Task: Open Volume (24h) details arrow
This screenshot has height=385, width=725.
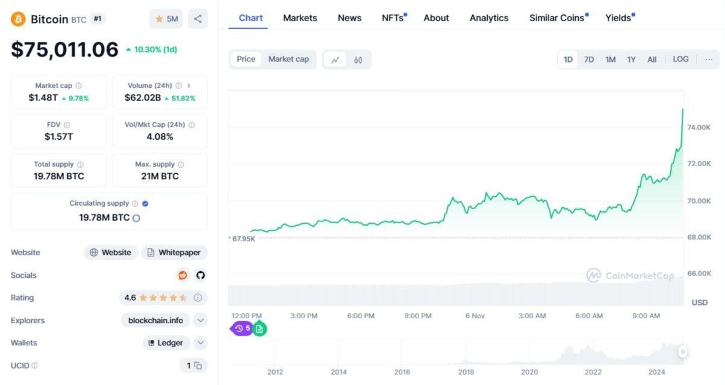Action: (x=188, y=86)
